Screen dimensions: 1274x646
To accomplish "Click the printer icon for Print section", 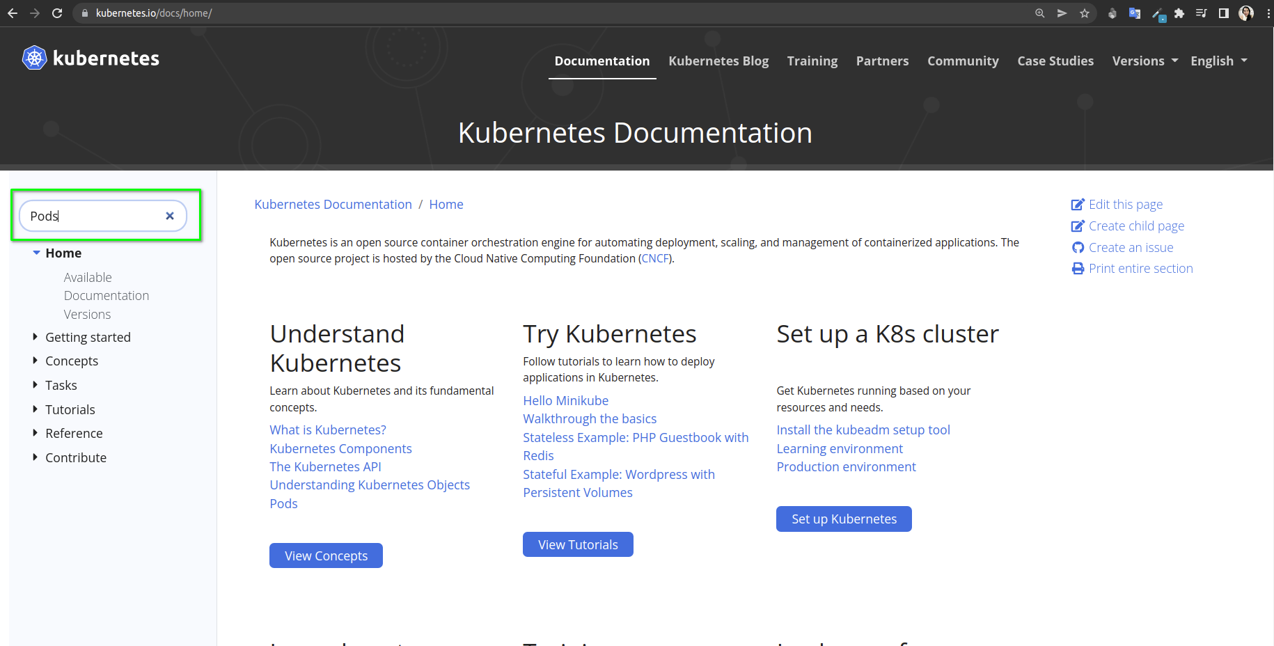I will tap(1078, 269).
